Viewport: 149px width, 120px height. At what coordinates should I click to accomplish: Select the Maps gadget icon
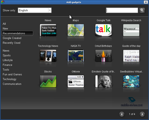76,30
